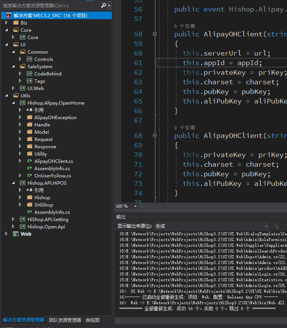Viewport: 287px width, 328px height.
Task: Collapse the Utils solution folder
Action: [x=7, y=95]
